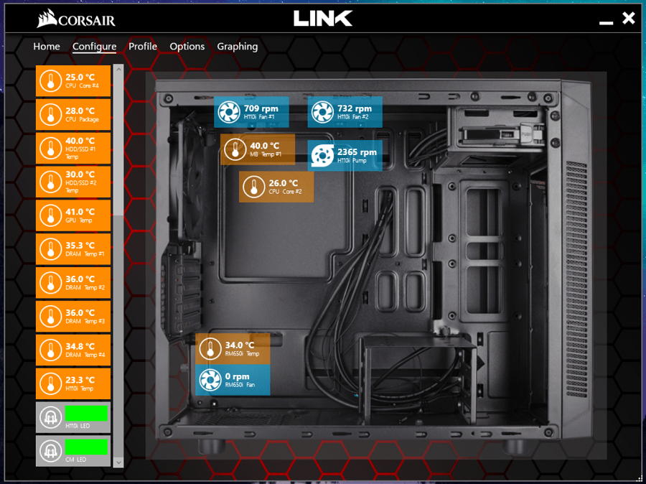The width and height of the screenshot is (646, 484).
Task: Click the 28.0 °C CPU Package value
Action: pos(80,111)
